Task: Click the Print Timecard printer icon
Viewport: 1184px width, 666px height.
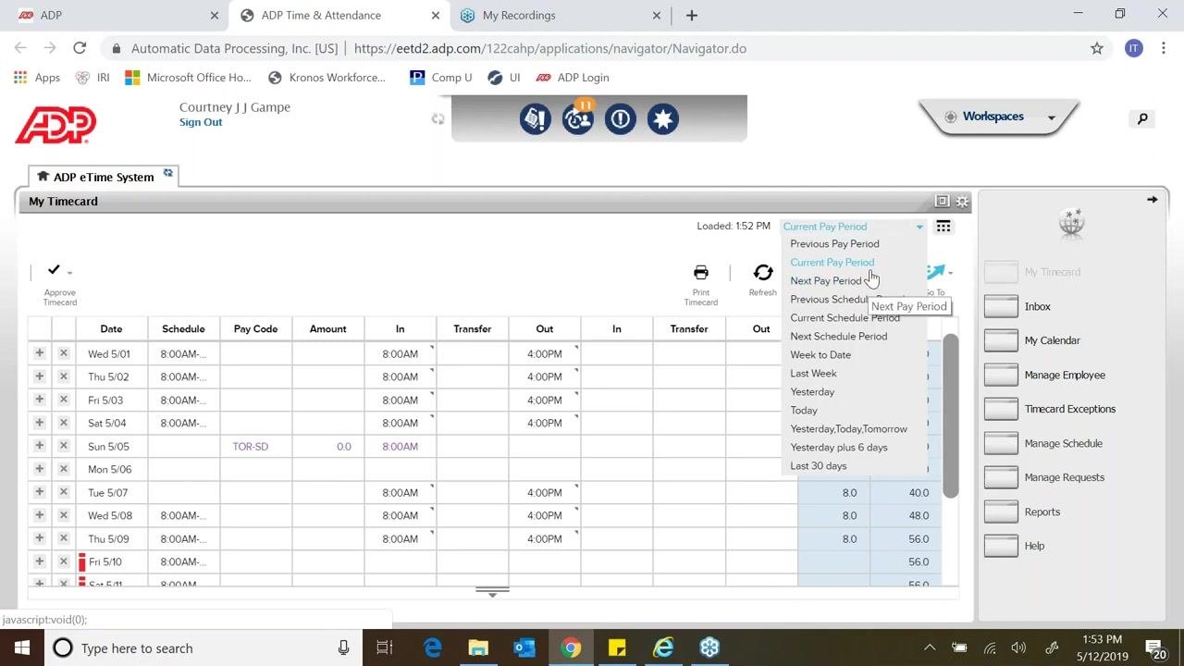Action: 700,272
